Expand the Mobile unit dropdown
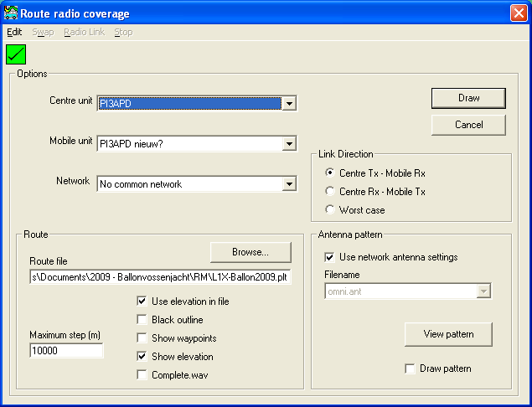This screenshot has width=532, height=407. [x=289, y=144]
